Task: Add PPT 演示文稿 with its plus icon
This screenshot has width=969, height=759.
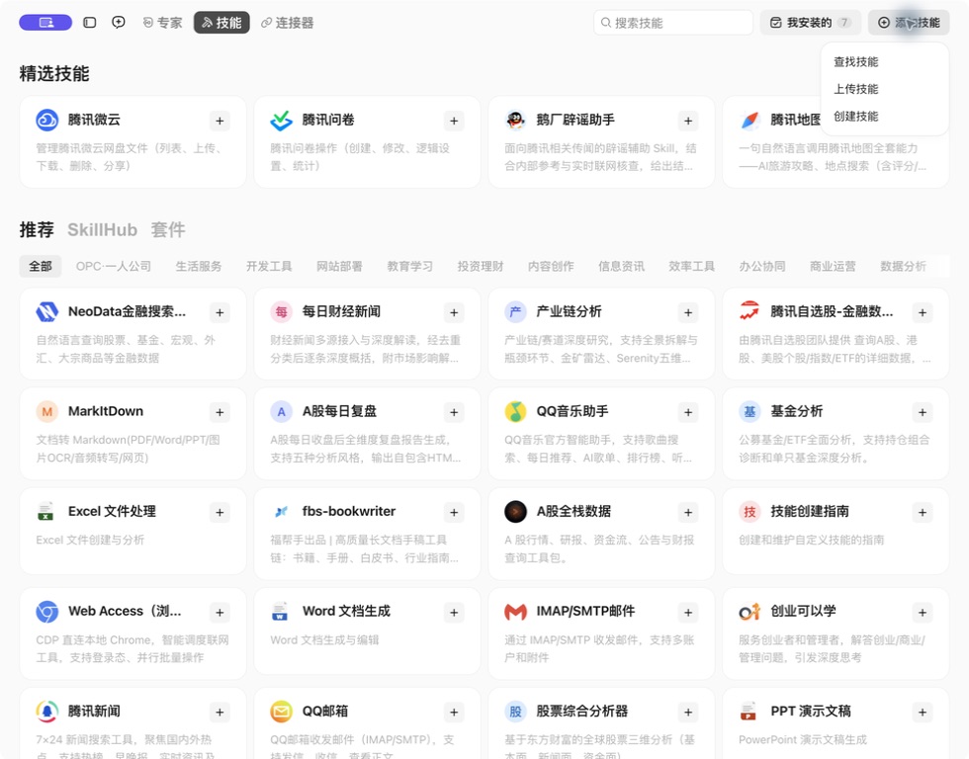Action: click(922, 713)
